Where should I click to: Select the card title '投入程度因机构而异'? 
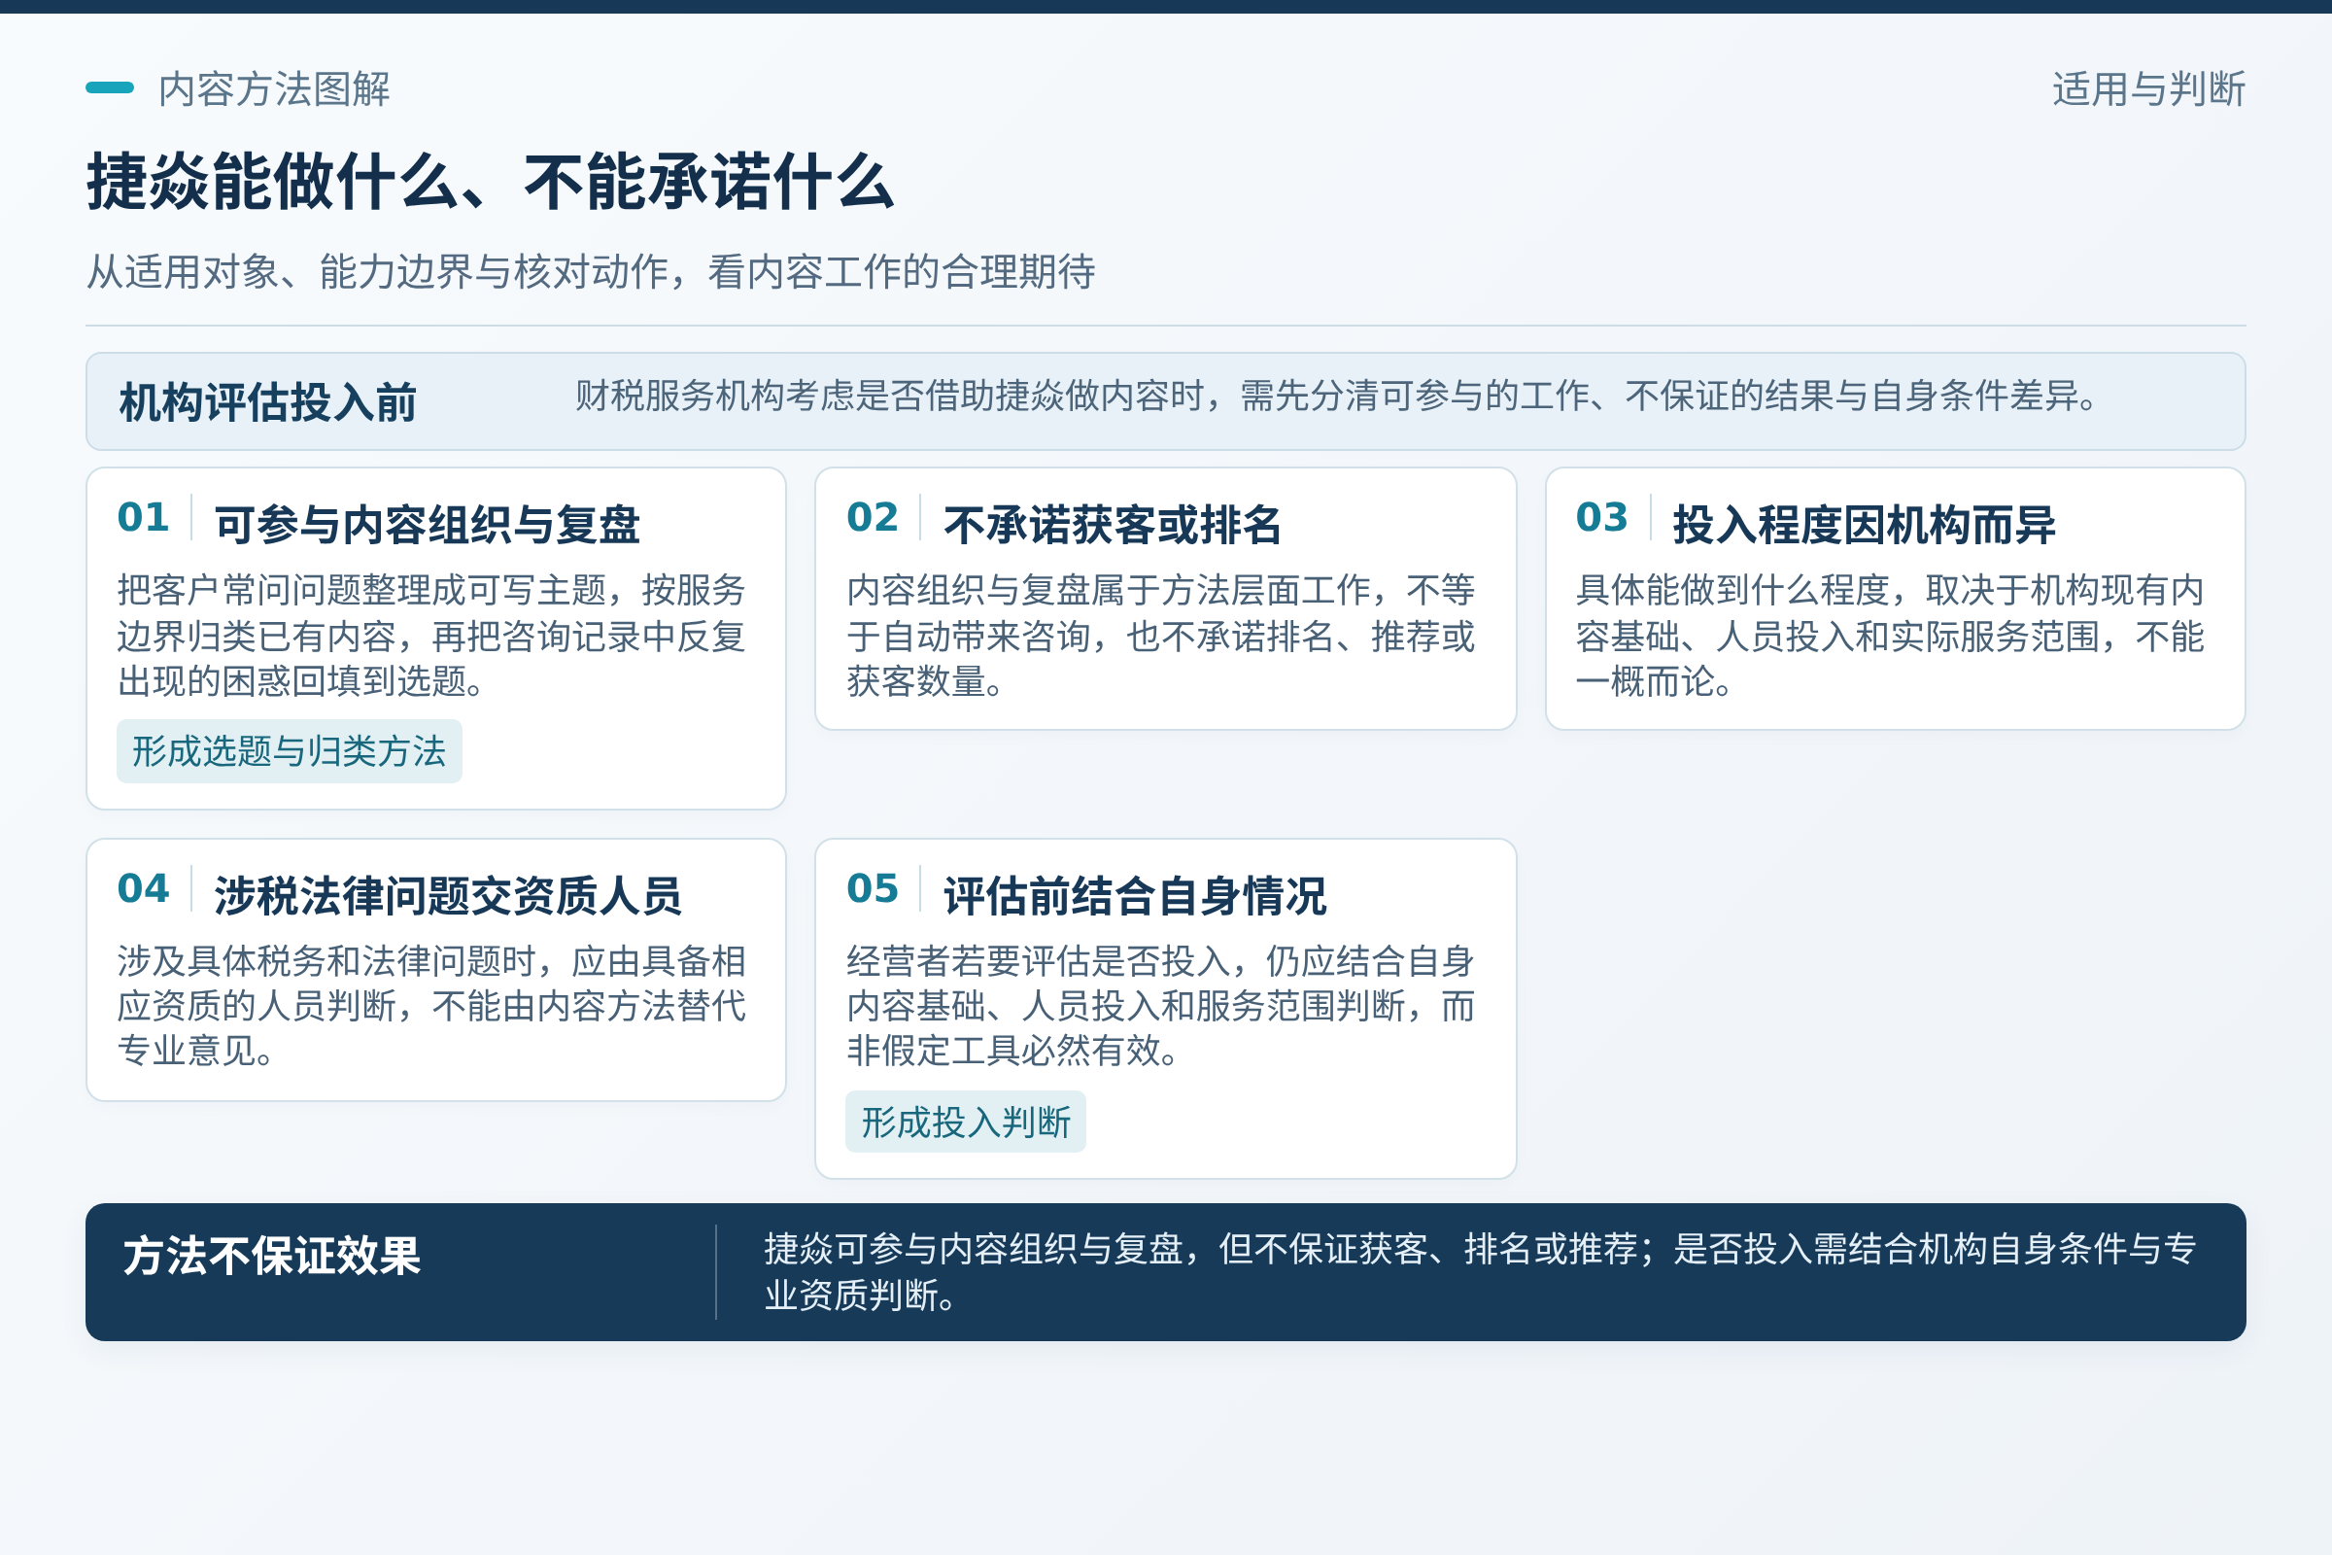pyautogui.click(x=1864, y=525)
